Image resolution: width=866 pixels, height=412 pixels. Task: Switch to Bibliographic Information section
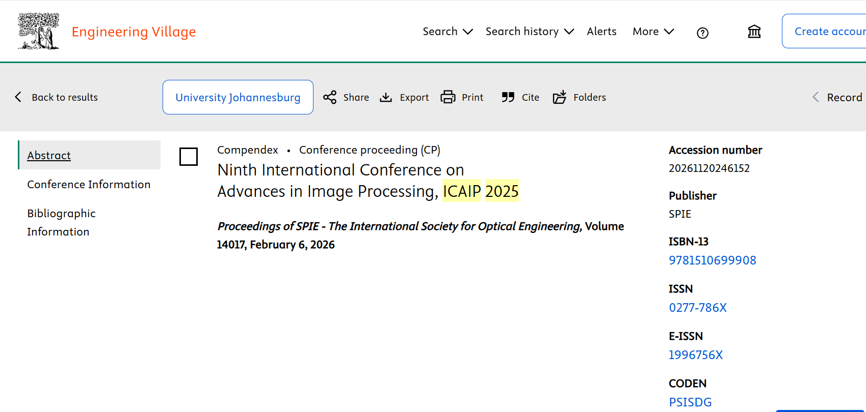61,222
